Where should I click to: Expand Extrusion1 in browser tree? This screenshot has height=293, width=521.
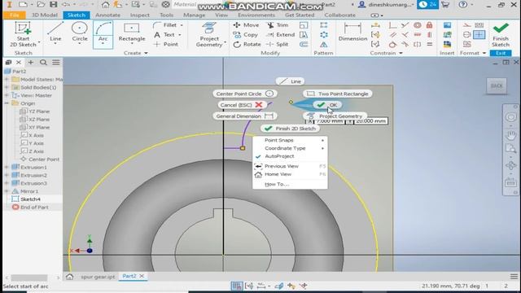point(7,167)
